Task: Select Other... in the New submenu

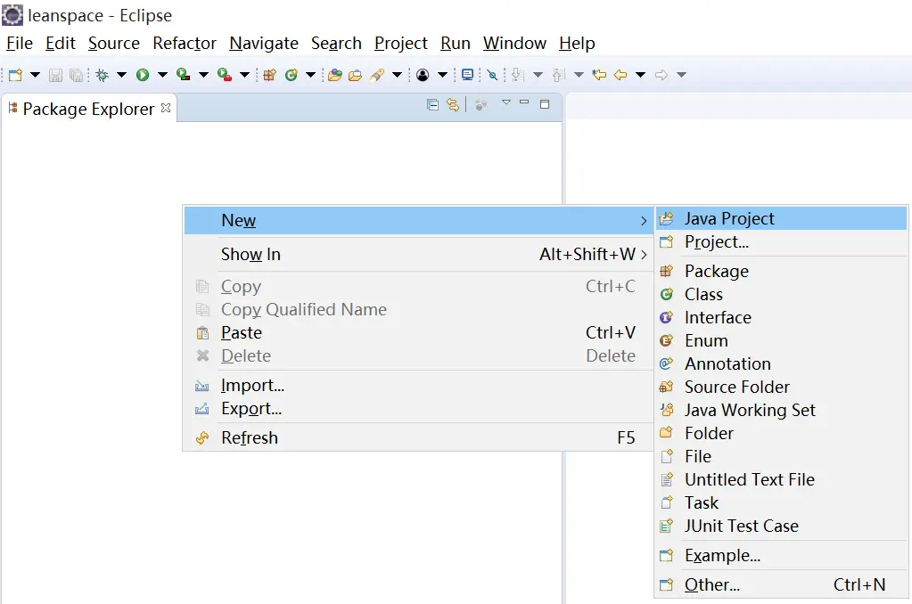Action: coord(781,584)
